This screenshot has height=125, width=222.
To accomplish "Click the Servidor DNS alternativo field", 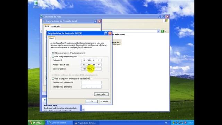I will (91, 87).
